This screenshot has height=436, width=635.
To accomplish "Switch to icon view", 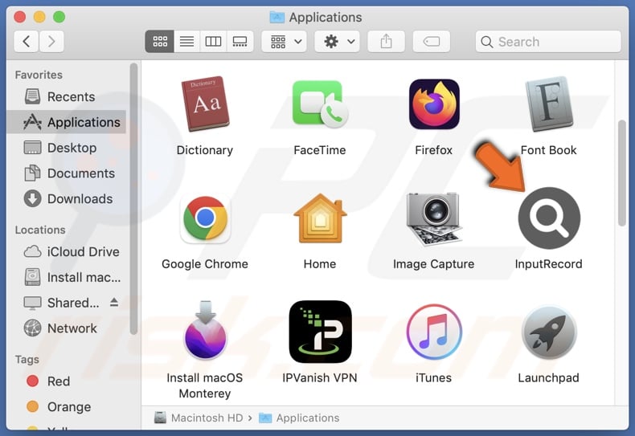I will [160, 41].
